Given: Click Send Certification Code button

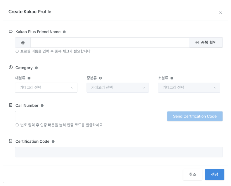Looking at the screenshot, I should click(x=195, y=116).
